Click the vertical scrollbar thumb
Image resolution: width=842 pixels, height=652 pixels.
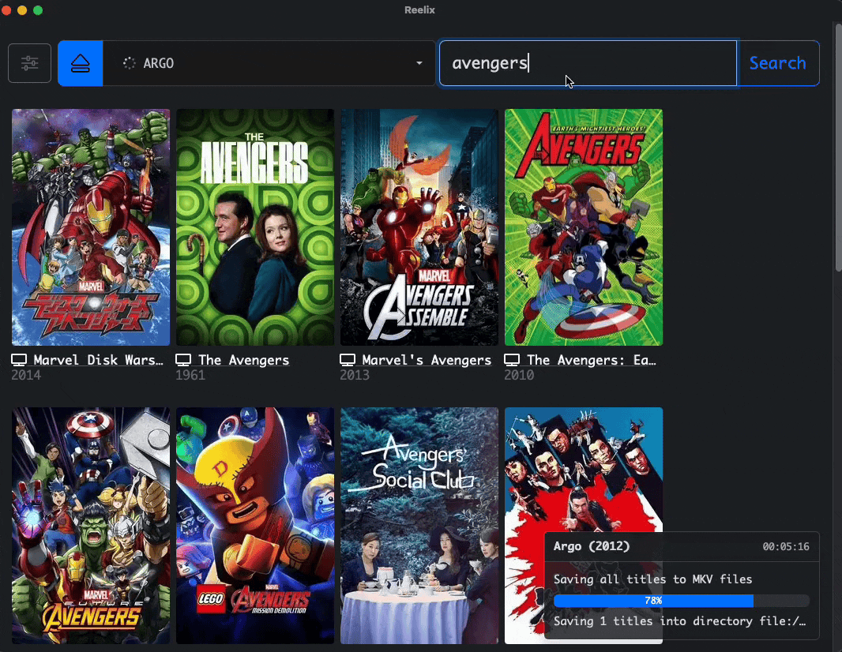pos(838,148)
